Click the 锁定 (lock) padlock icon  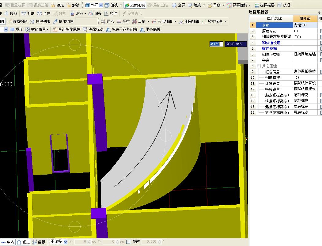(53, 5)
